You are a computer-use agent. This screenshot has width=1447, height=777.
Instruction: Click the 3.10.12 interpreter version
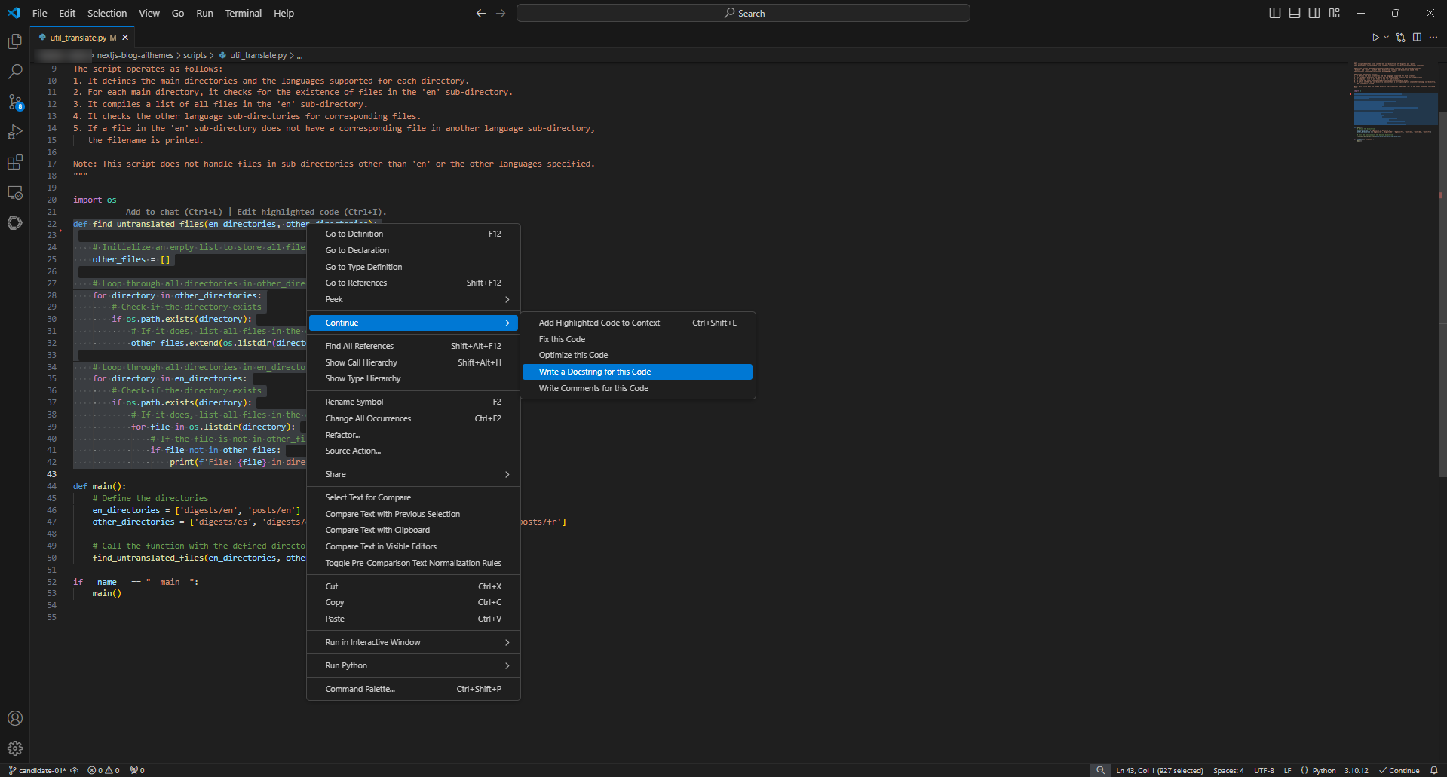[1356, 770]
